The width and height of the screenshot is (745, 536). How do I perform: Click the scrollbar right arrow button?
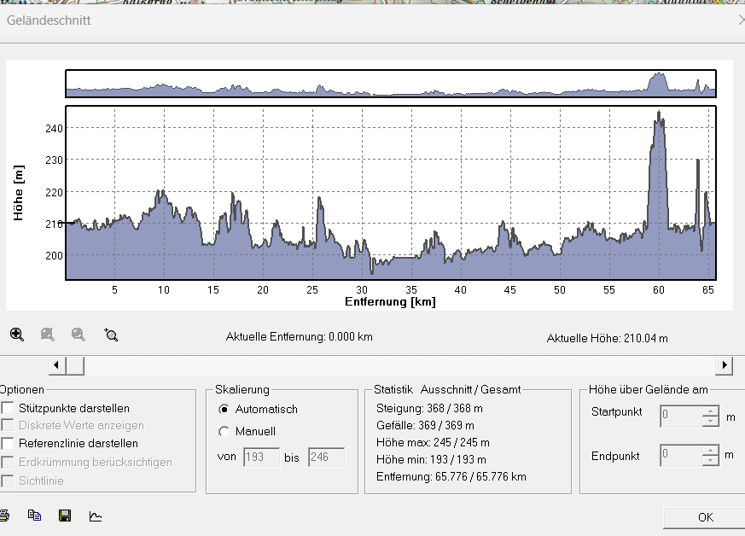[x=725, y=365]
